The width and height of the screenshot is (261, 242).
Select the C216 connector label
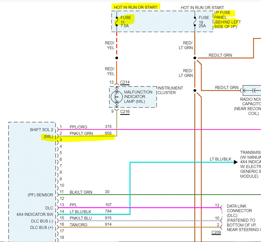click(x=125, y=112)
